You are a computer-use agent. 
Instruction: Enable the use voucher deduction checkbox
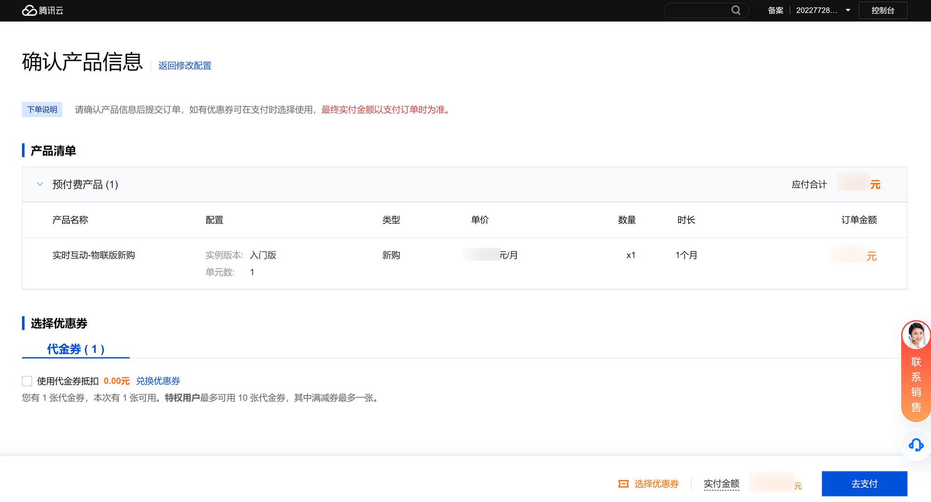click(x=27, y=381)
